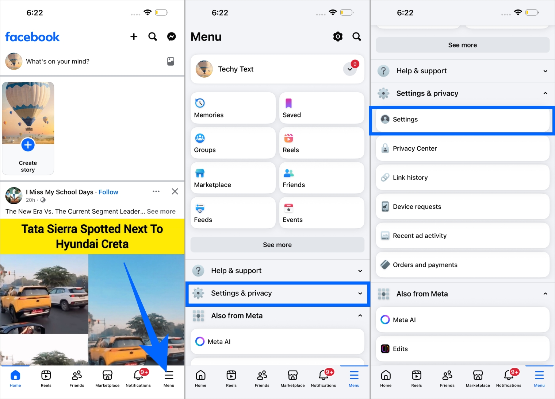The image size is (555, 399).
Task: Open the Reels shortcut in Menu
Action: 321,143
